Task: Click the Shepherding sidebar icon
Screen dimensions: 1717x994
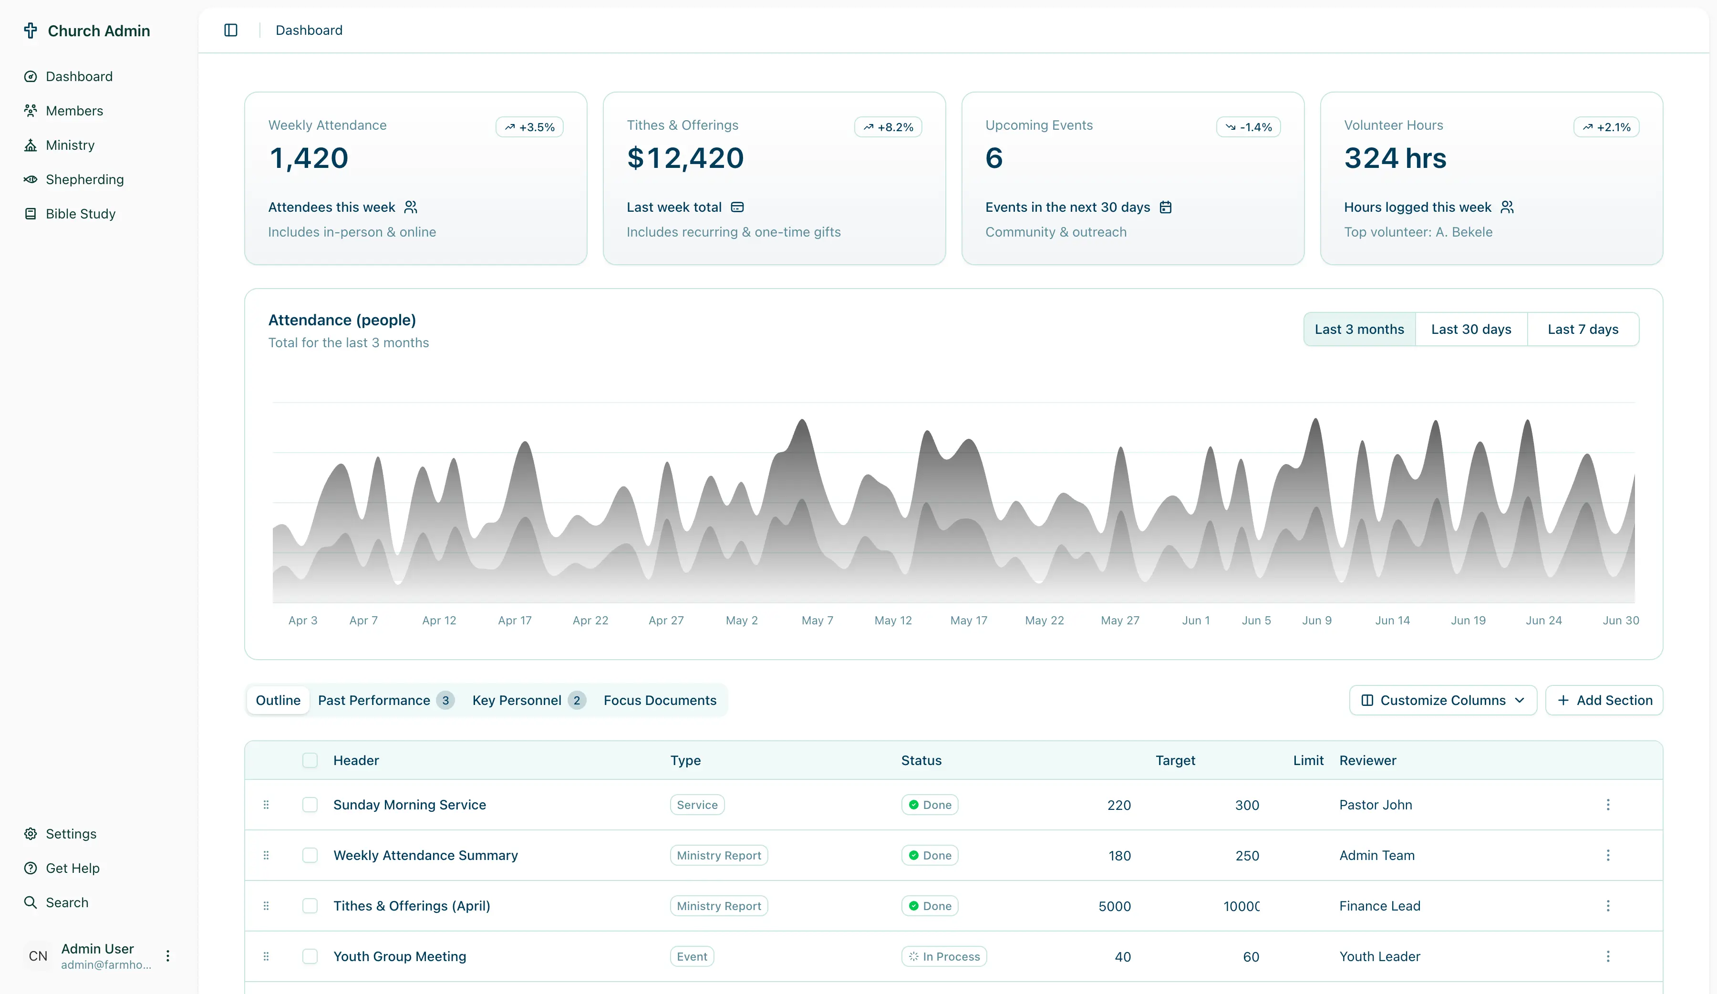Action: coord(31,179)
